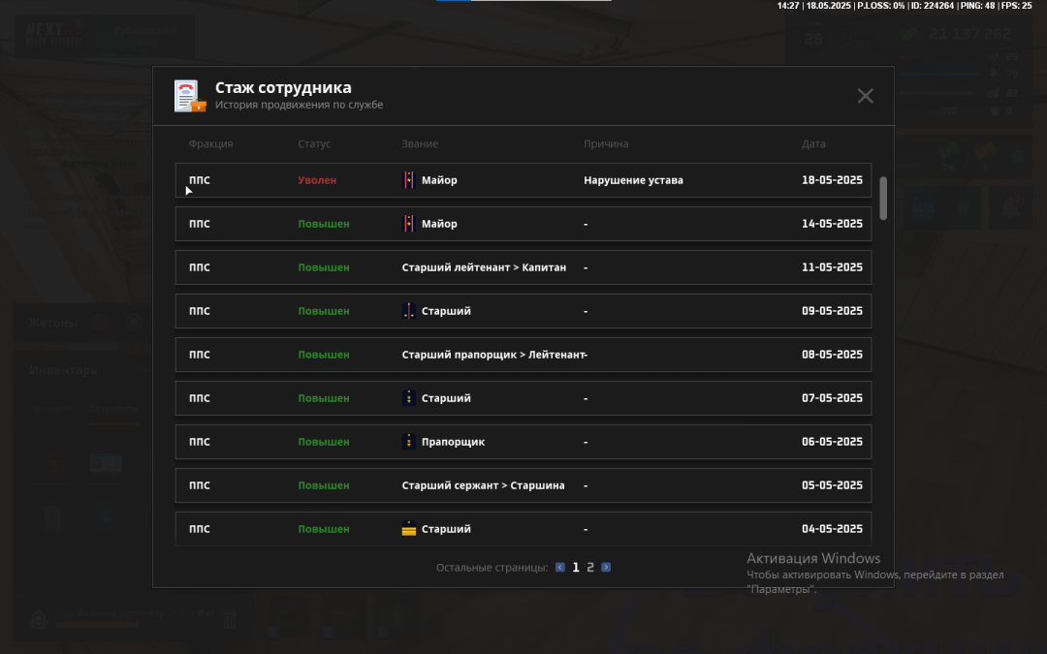Viewport: 1047px width, 654px height.
Task: Click Старший сержант > Старшина rank text
Action: tap(484, 485)
